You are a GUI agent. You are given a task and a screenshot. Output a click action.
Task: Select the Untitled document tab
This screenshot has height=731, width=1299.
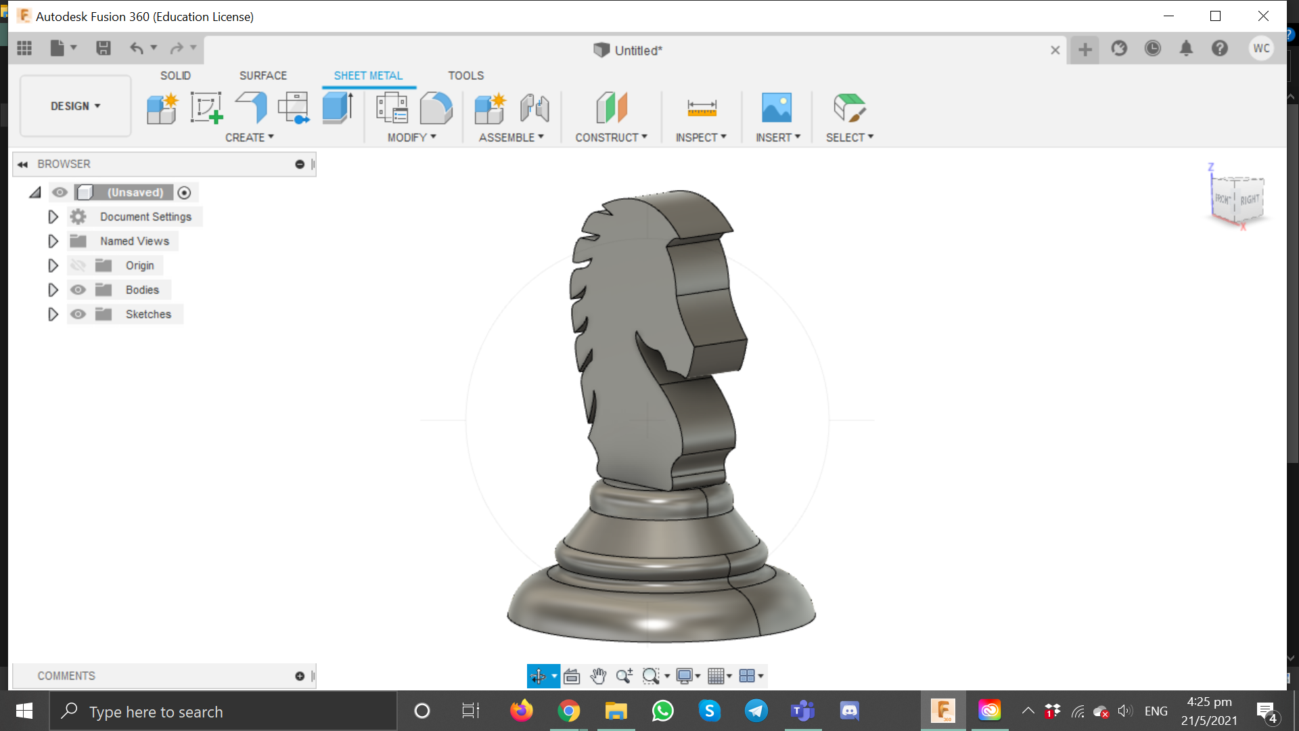pos(628,50)
